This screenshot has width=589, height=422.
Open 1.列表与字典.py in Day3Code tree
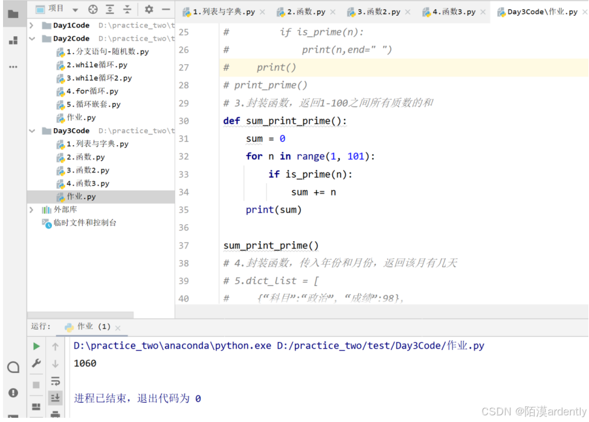[92, 144]
